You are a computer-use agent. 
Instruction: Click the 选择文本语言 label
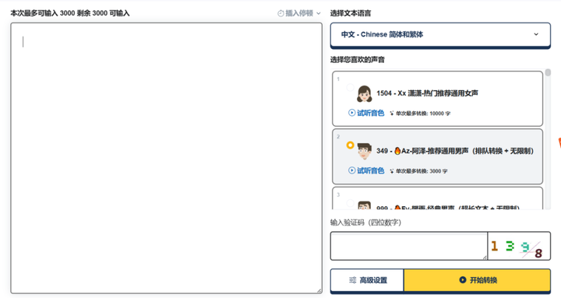[x=351, y=13]
